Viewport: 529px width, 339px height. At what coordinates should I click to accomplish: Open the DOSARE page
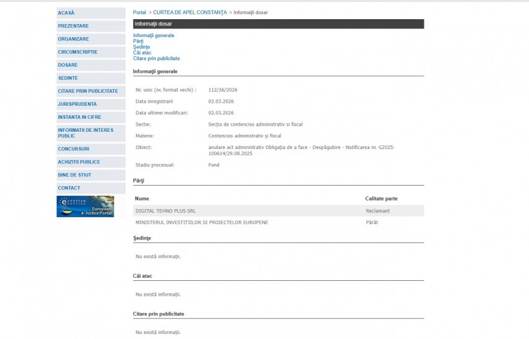click(68, 65)
